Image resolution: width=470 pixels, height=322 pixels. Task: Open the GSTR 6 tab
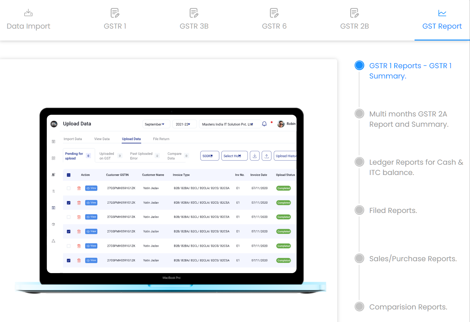274,20
